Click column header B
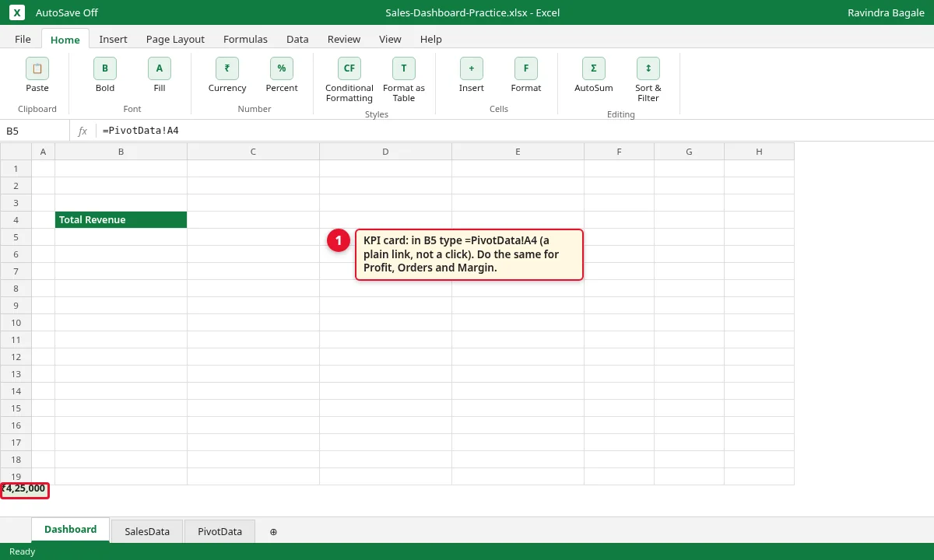 [x=121, y=152]
